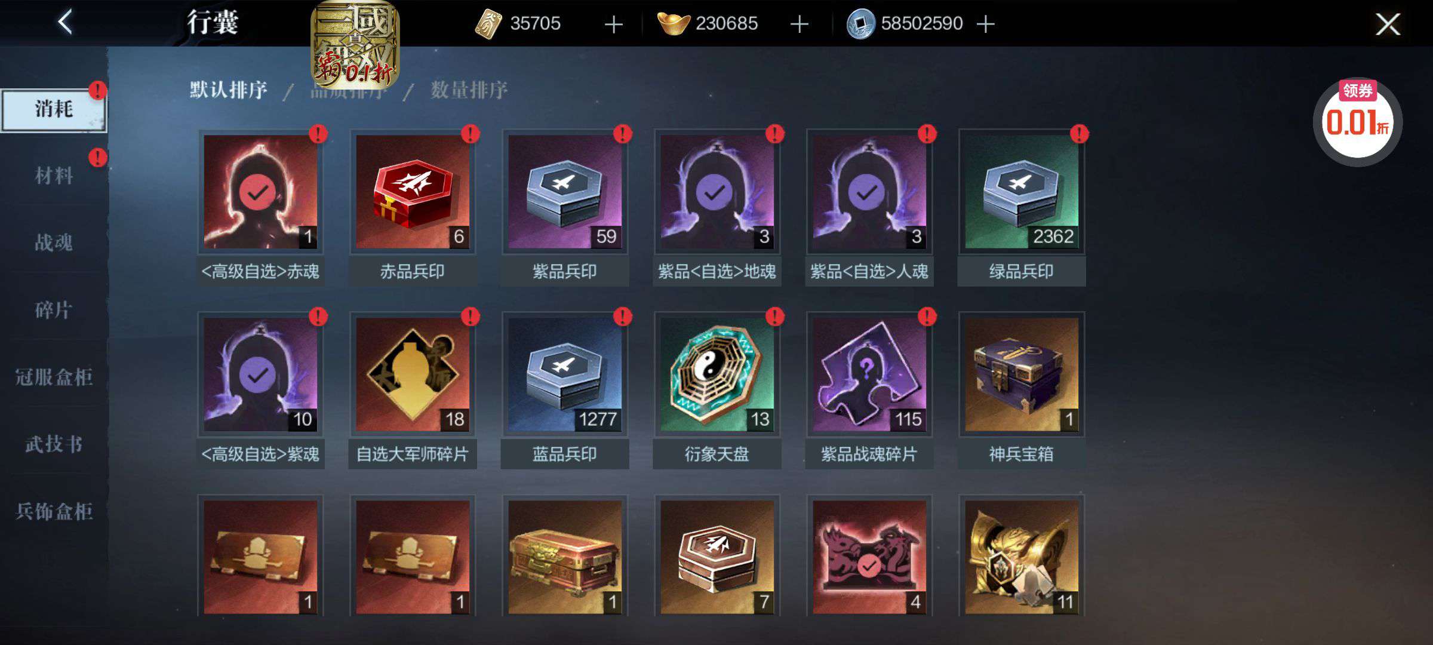Sort items by 默认排序
This screenshot has height=645, width=1433.
(x=229, y=90)
